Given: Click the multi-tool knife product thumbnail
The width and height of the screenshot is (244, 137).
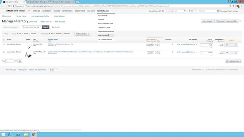Looking at the screenshot, I should (28, 55).
